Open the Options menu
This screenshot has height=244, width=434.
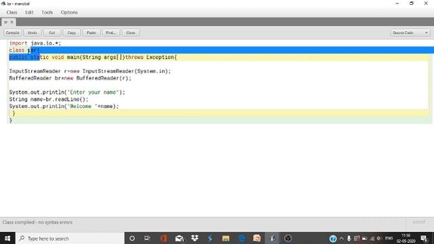point(69,12)
